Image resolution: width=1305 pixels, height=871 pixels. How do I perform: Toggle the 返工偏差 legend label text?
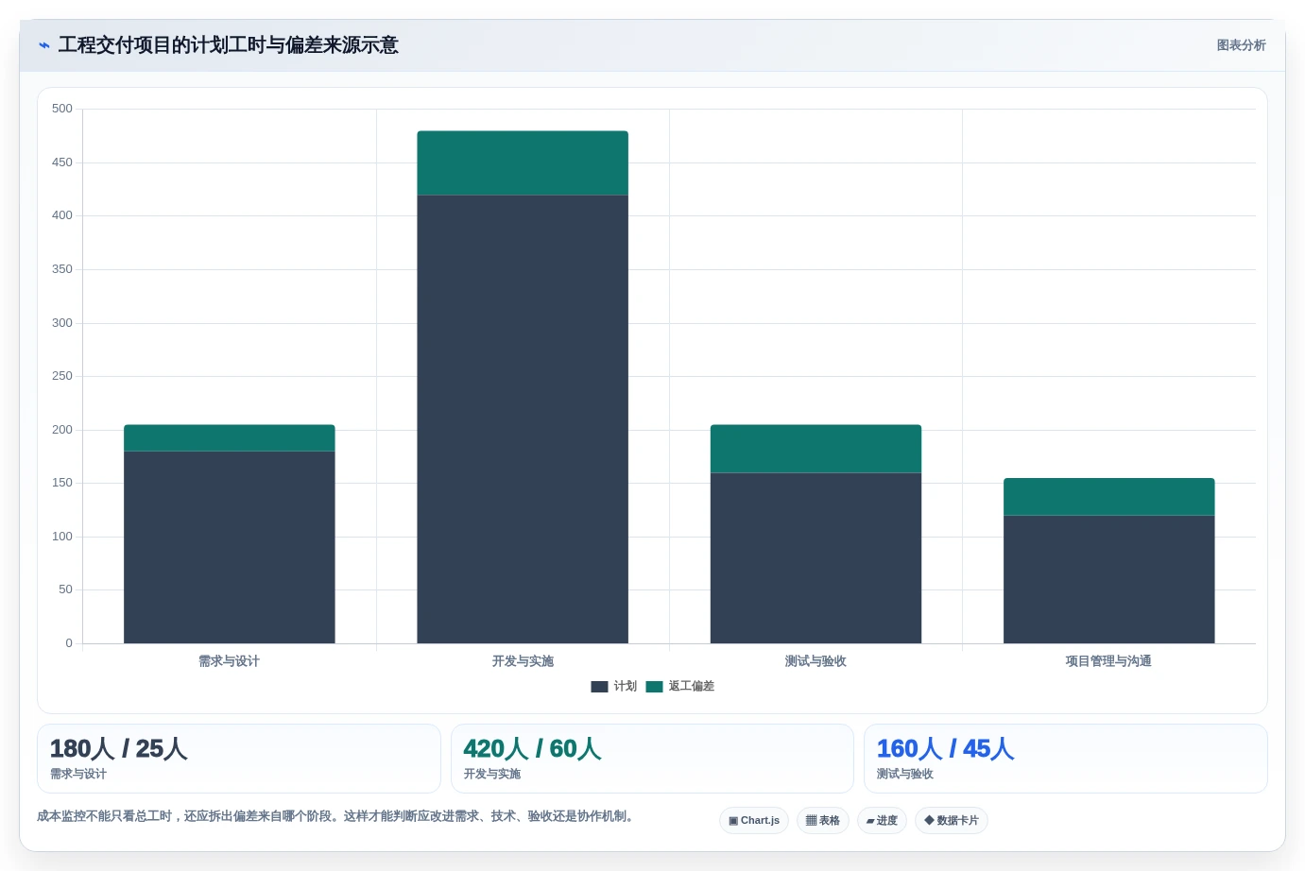(692, 687)
